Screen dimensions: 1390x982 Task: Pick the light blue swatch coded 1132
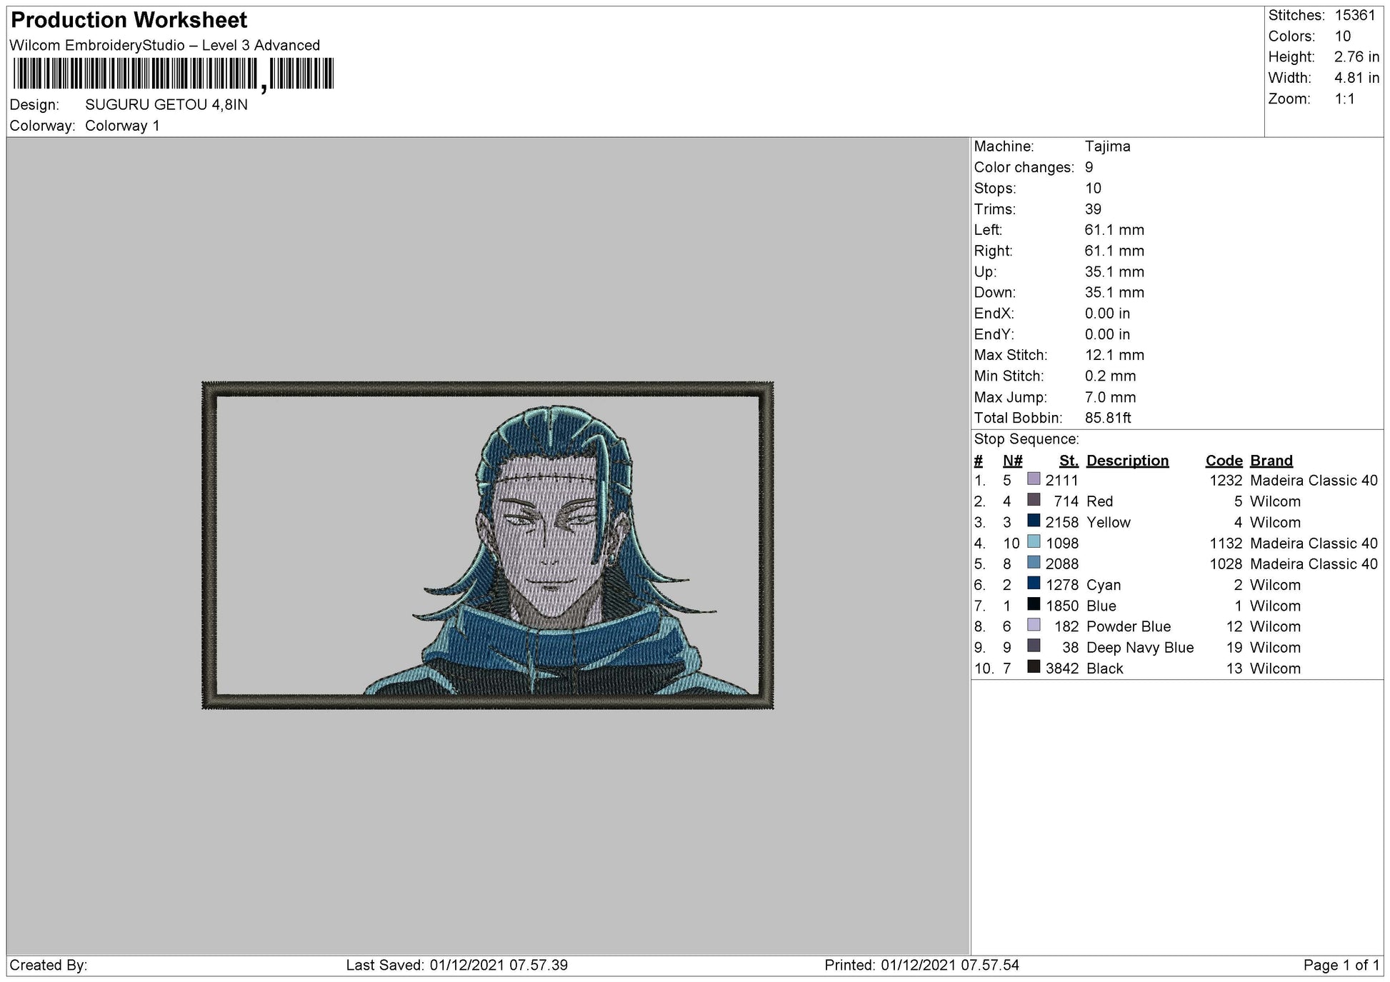coord(1033,541)
